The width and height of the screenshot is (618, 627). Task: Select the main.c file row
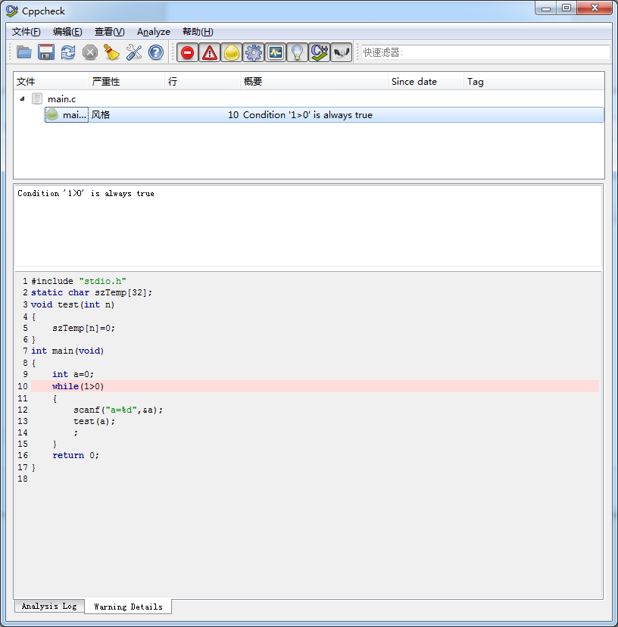click(308, 98)
